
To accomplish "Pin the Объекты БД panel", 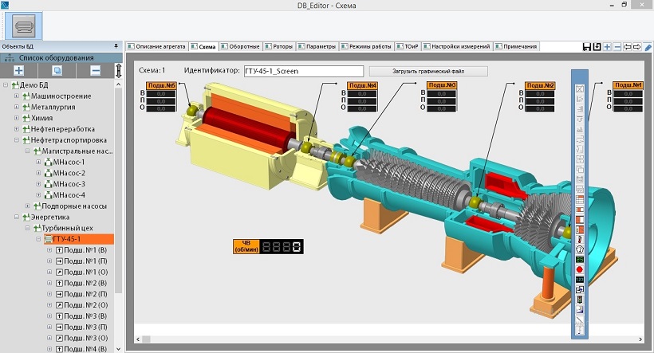I will (x=116, y=46).
